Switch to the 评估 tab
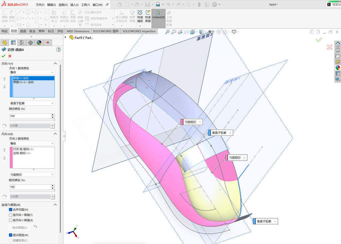Viewport: 341px width, 244px height. (x=60, y=31)
